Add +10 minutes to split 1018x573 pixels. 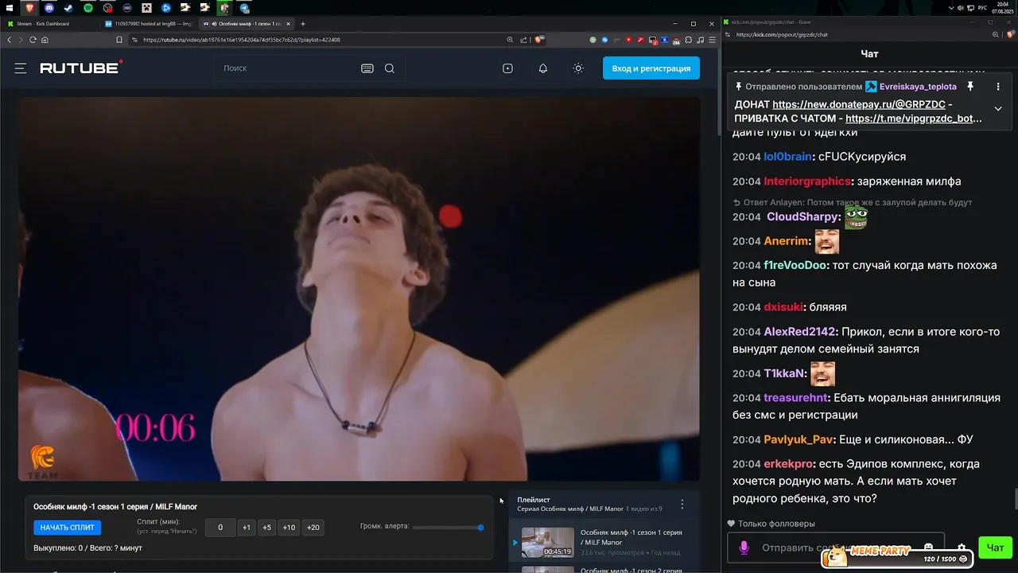pyautogui.click(x=289, y=528)
